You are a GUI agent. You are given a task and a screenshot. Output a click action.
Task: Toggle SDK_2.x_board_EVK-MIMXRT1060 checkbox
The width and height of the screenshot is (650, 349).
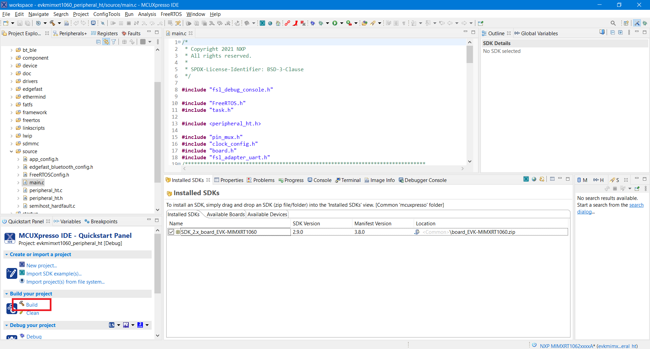(x=171, y=232)
